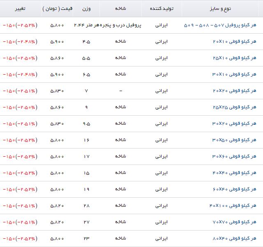Select the weight value ۱۶
This screenshot has width=263, height=247.
coord(86,140)
